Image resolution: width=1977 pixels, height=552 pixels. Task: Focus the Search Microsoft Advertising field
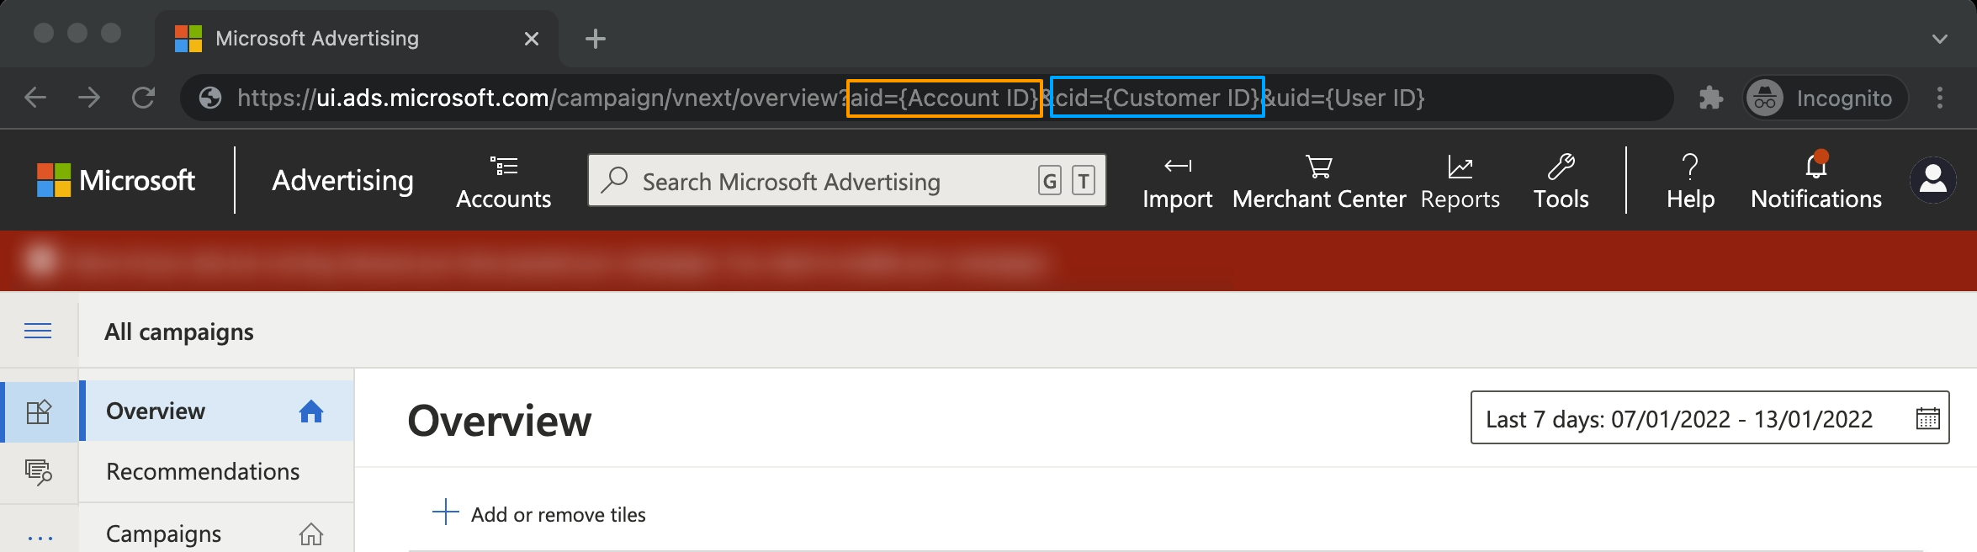(x=846, y=180)
